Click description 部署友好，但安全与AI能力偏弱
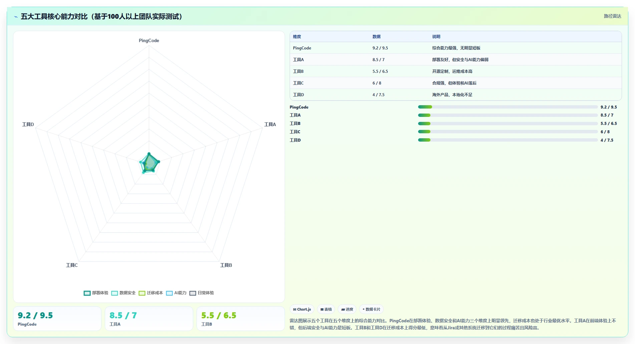635x344 pixels. 460,60
